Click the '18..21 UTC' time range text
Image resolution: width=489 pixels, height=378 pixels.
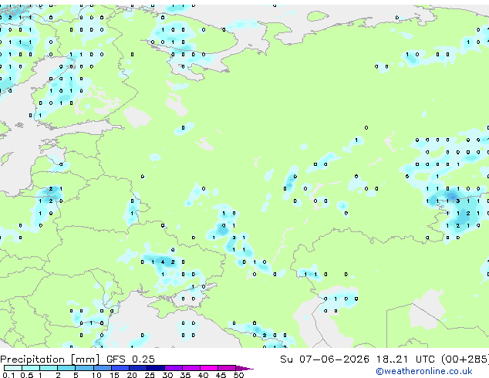point(405,359)
